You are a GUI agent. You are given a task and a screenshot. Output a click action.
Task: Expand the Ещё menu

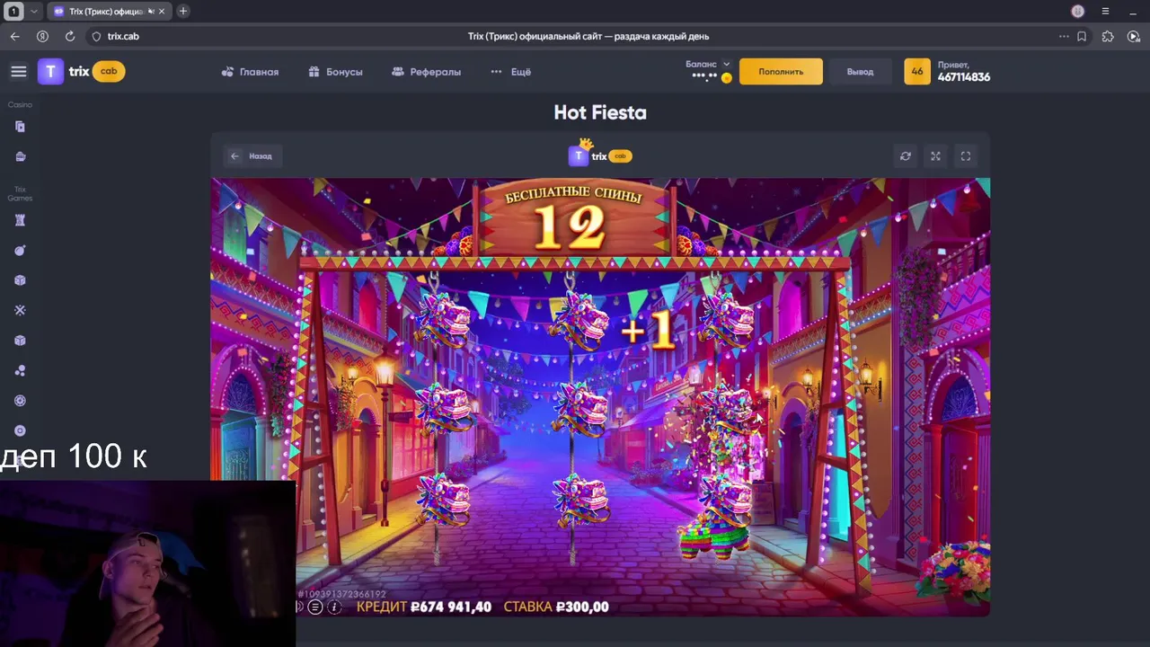tap(510, 72)
